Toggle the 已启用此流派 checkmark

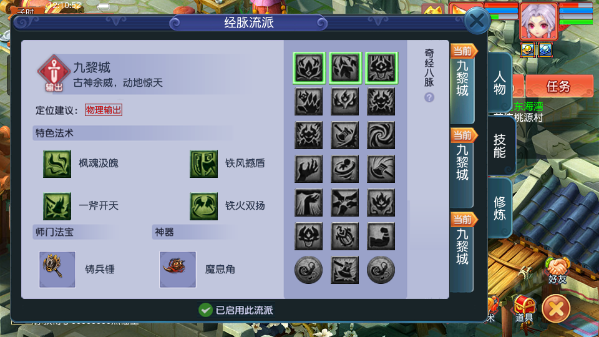[x=205, y=310]
